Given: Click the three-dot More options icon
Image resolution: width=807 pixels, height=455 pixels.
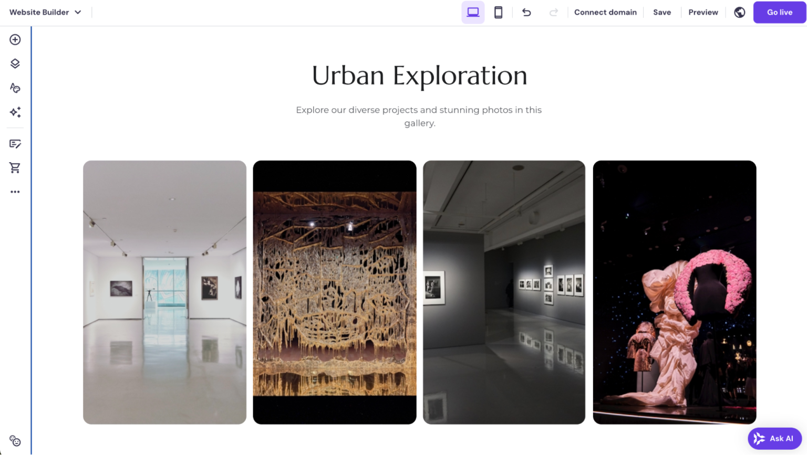Looking at the screenshot, I should pyautogui.click(x=15, y=191).
